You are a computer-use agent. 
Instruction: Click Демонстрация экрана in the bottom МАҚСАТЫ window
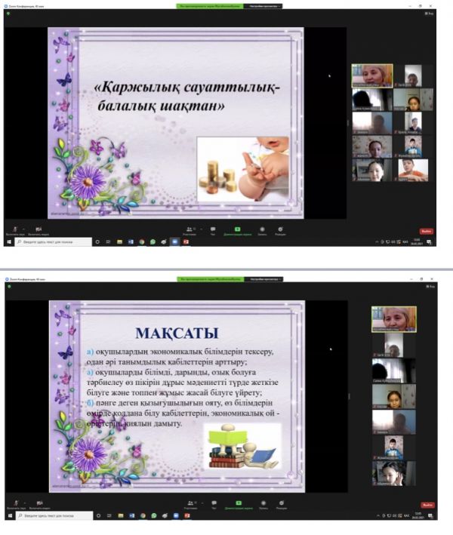pyautogui.click(x=237, y=503)
